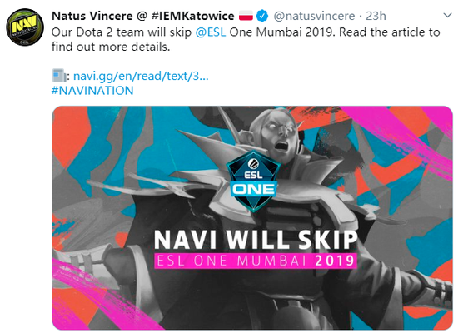Screen dimensions: 458x333
Task: Click the ONE label inside the logo
Action: pos(253,189)
